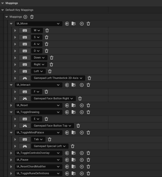The width and height of the screenshot is (162, 177).
Task: Open Gamepad Special Left dropdown
Action: 50,146
